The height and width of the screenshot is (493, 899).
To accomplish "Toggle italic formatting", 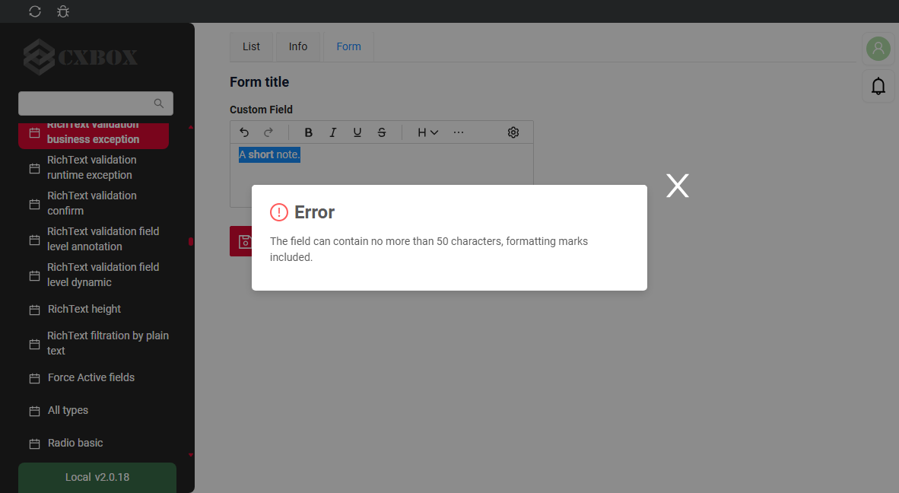I will click(332, 132).
